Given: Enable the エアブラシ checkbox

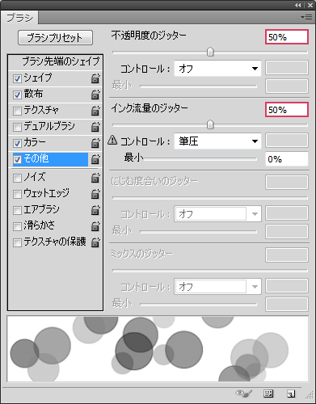Looking at the screenshot, I should tap(17, 210).
